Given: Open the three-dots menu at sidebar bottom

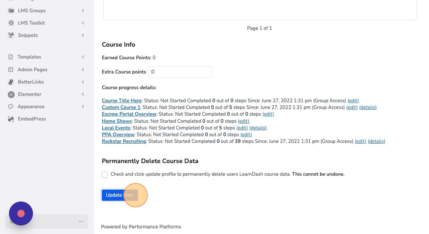Looking at the screenshot, I should click(81, 221).
